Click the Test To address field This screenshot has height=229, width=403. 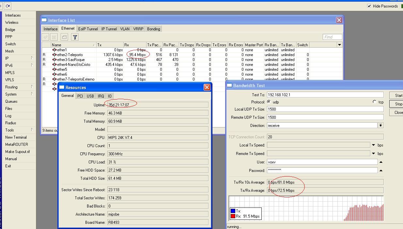click(x=325, y=95)
